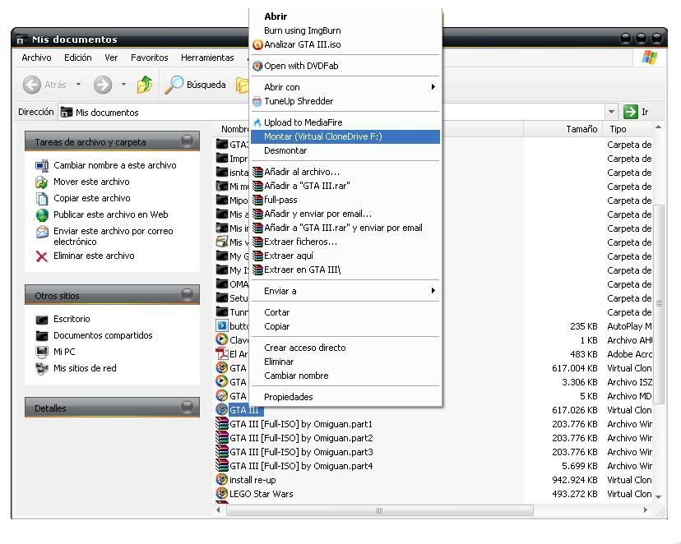The image size is (681, 544).
Task: Click the WinRAR icon beside Extraer aquí
Action: tap(257, 256)
